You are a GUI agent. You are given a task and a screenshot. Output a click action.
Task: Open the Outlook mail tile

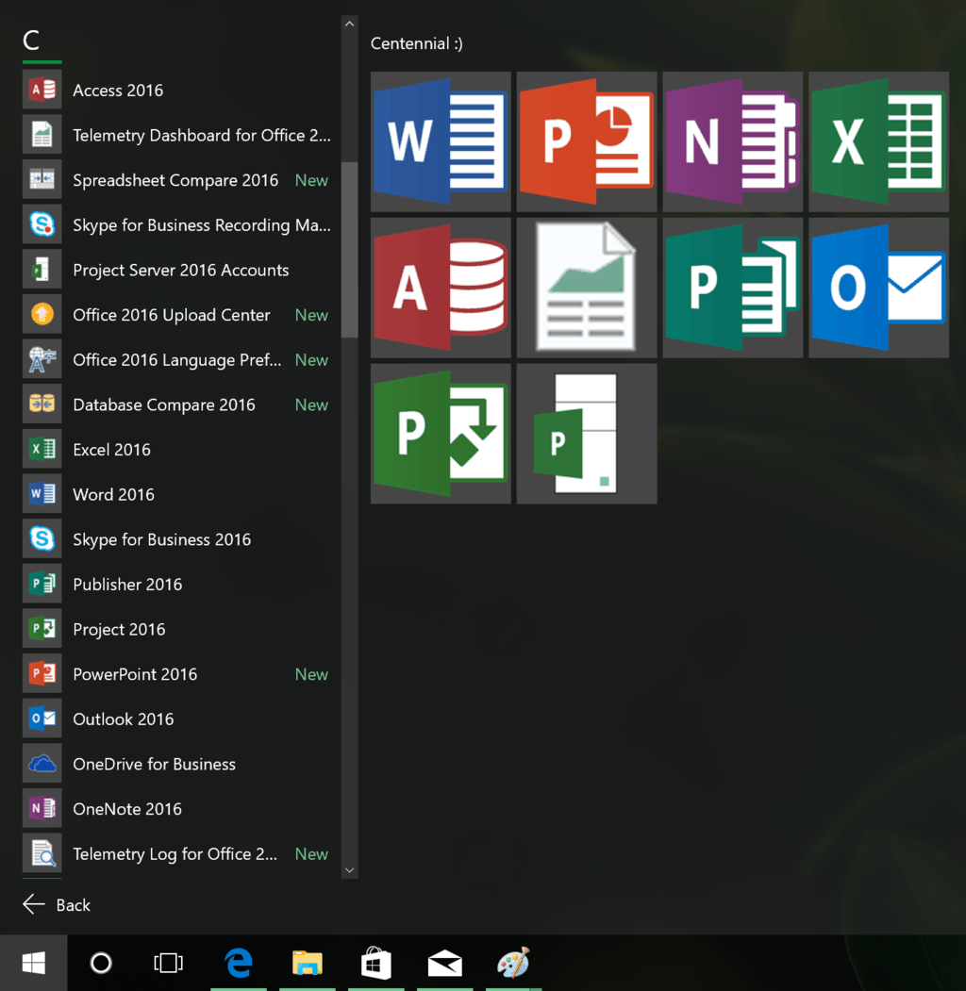click(879, 288)
